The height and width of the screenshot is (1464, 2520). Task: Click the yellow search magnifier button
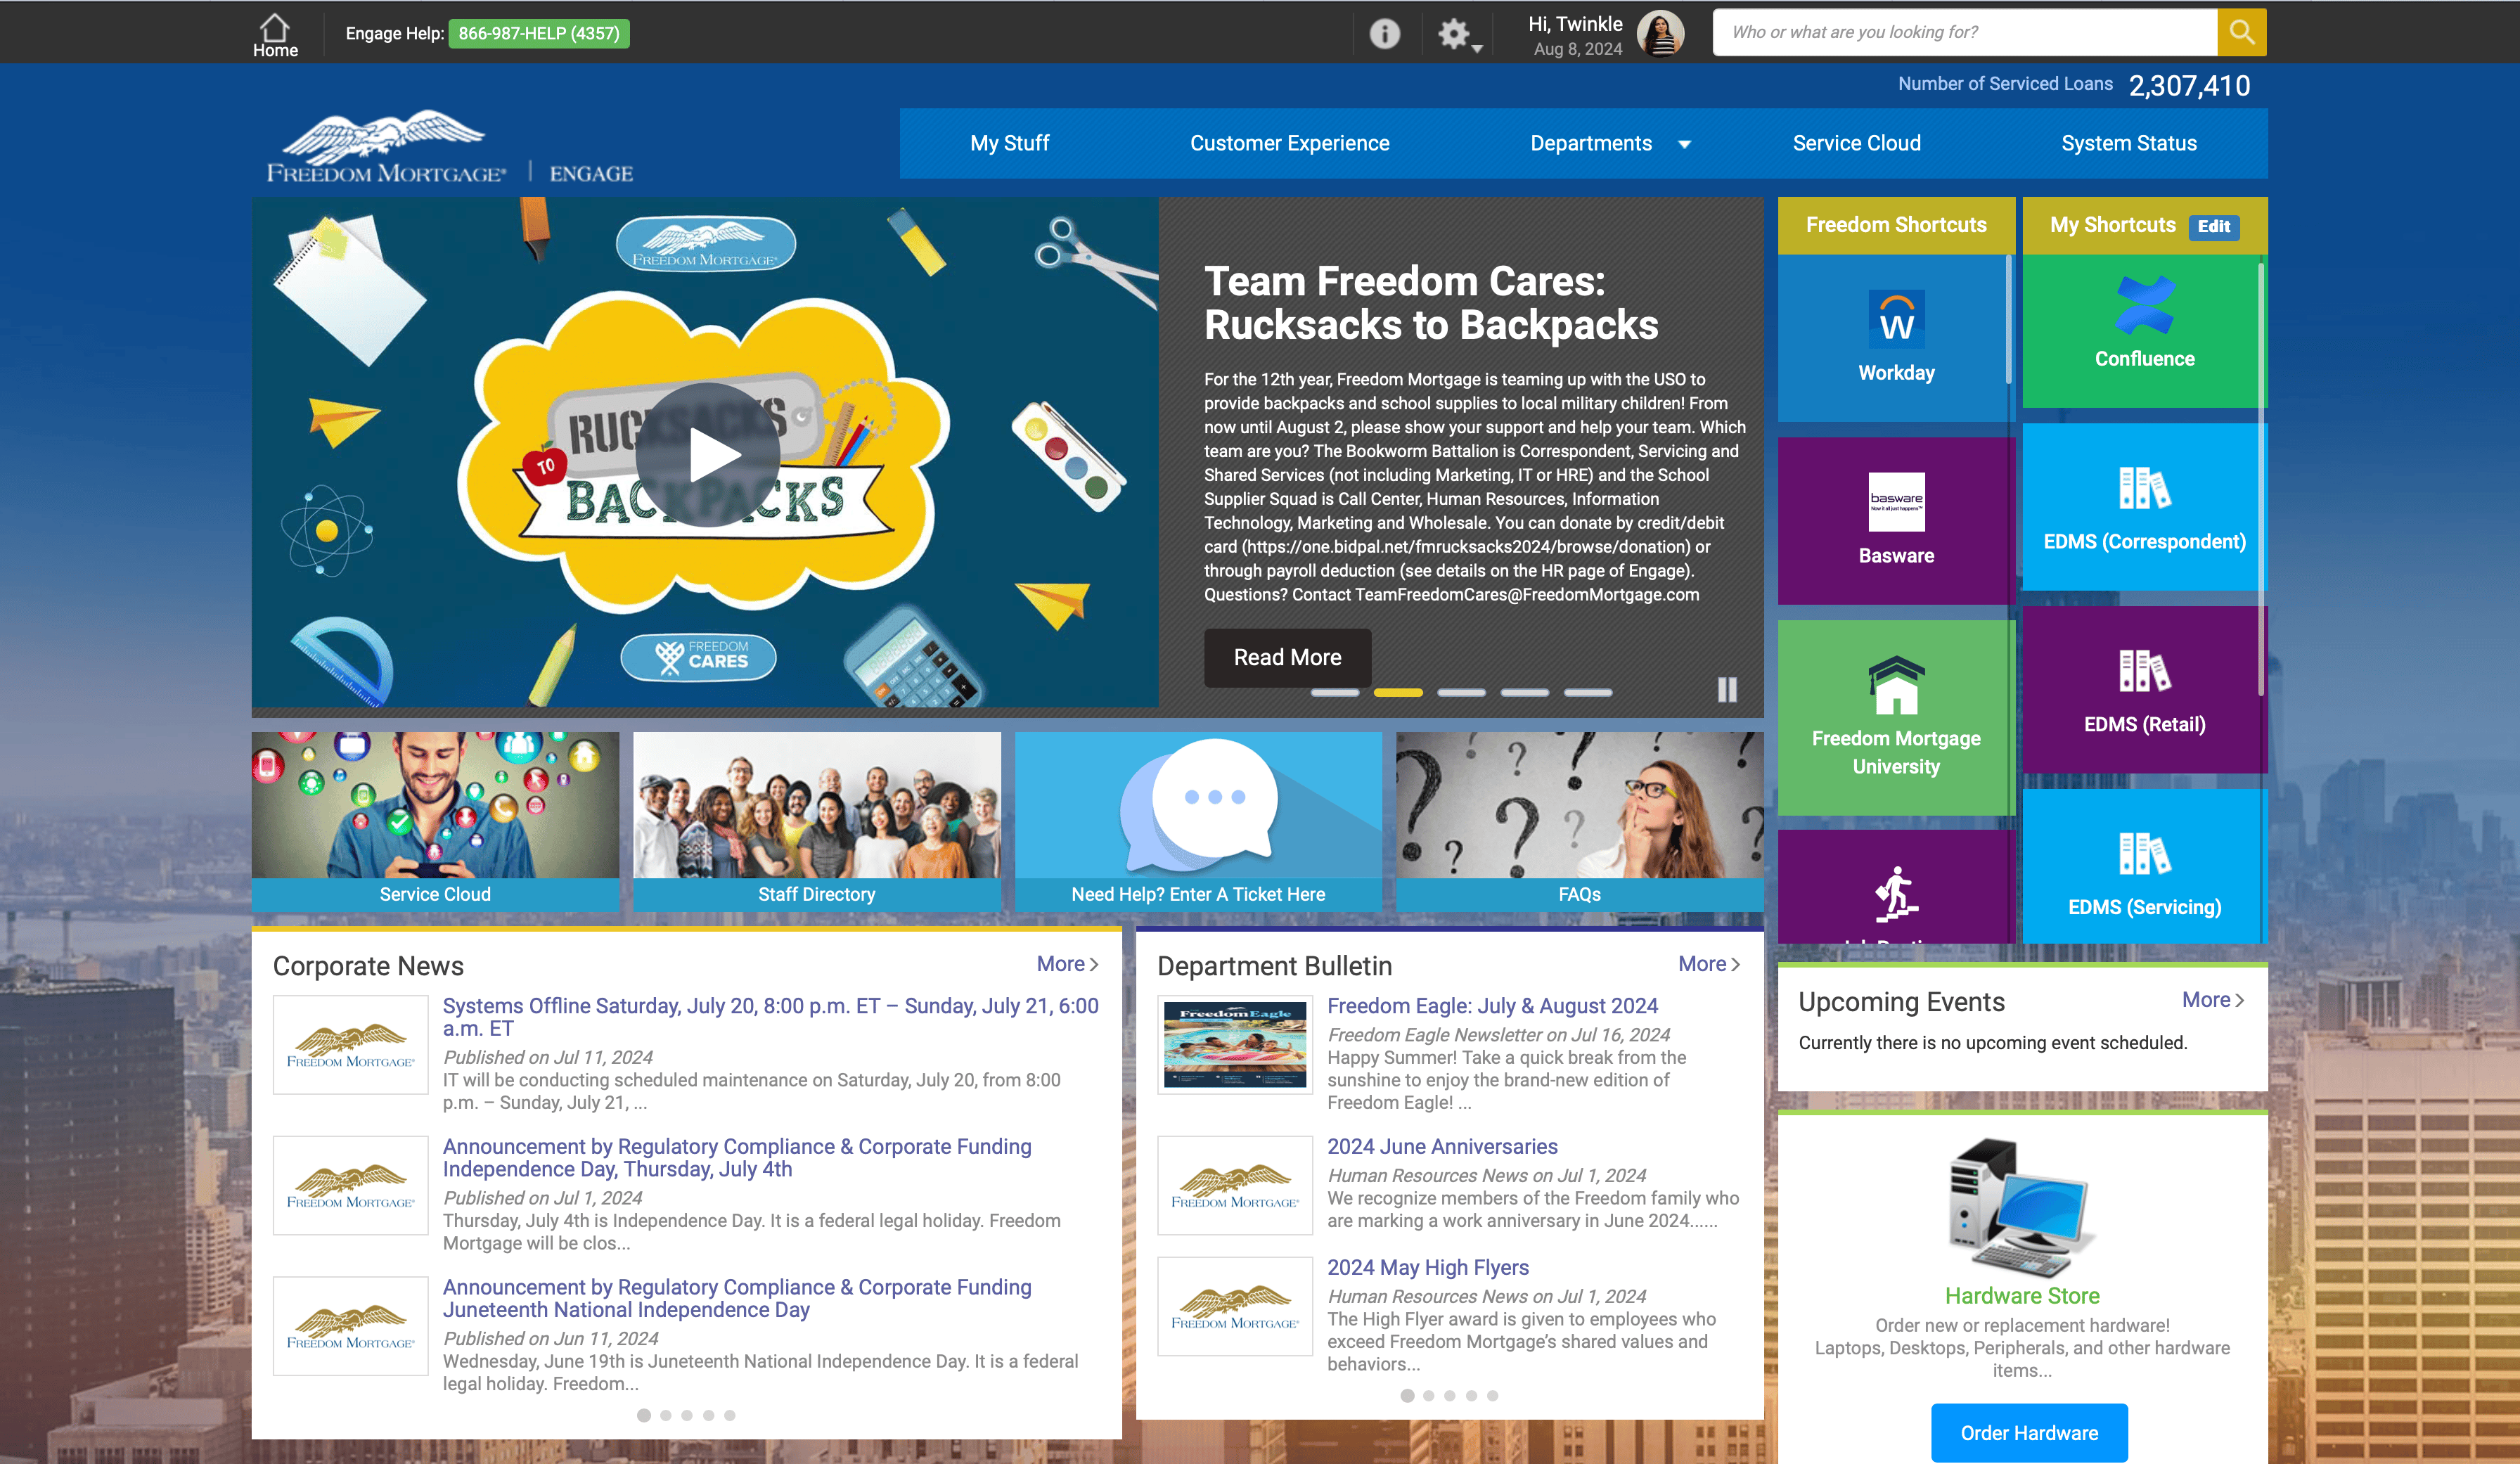(2241, 32)
